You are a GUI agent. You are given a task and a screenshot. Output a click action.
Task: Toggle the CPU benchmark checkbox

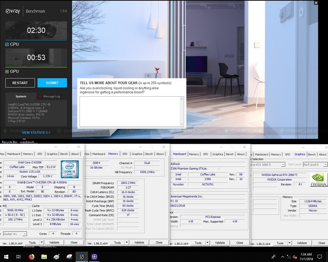[7, 44]
